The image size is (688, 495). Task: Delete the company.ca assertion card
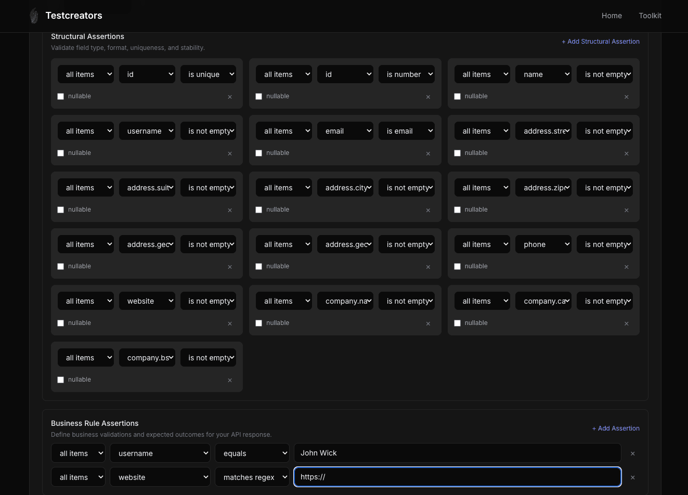626,323
